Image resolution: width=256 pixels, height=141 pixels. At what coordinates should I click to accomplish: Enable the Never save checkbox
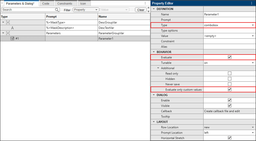click(229, 84)
